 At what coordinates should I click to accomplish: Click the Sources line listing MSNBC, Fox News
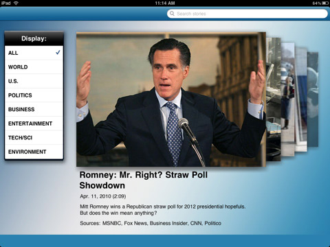coord(151,223)
